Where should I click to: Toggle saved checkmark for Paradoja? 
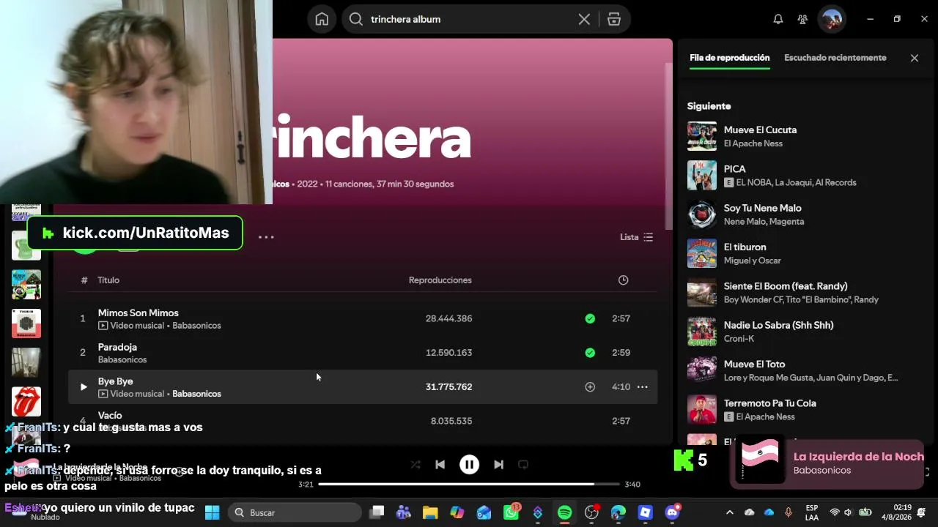coord(590,352)
